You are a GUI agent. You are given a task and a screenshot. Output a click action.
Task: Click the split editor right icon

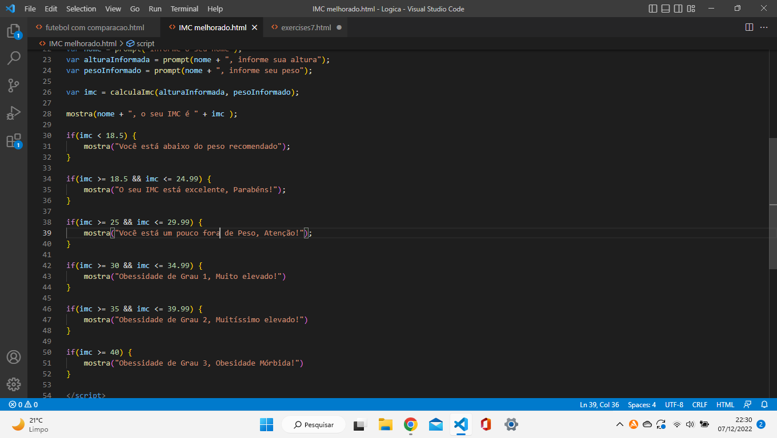(750, 27)
